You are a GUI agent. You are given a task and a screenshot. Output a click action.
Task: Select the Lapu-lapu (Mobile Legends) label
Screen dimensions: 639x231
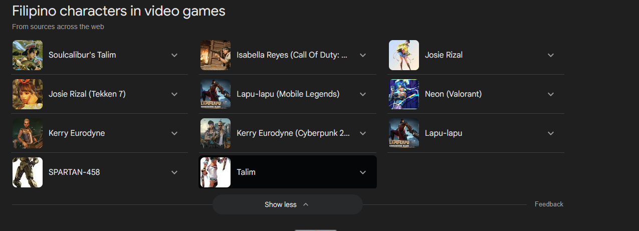point(288,94)
